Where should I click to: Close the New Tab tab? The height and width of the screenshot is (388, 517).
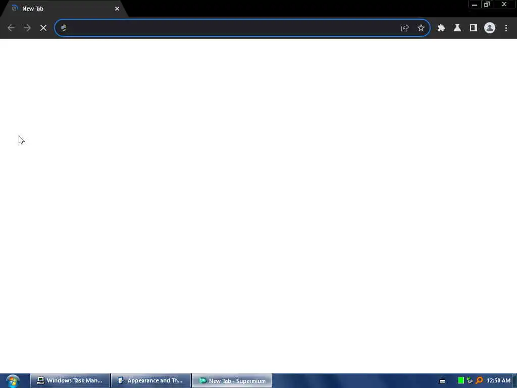coord(117,9)
